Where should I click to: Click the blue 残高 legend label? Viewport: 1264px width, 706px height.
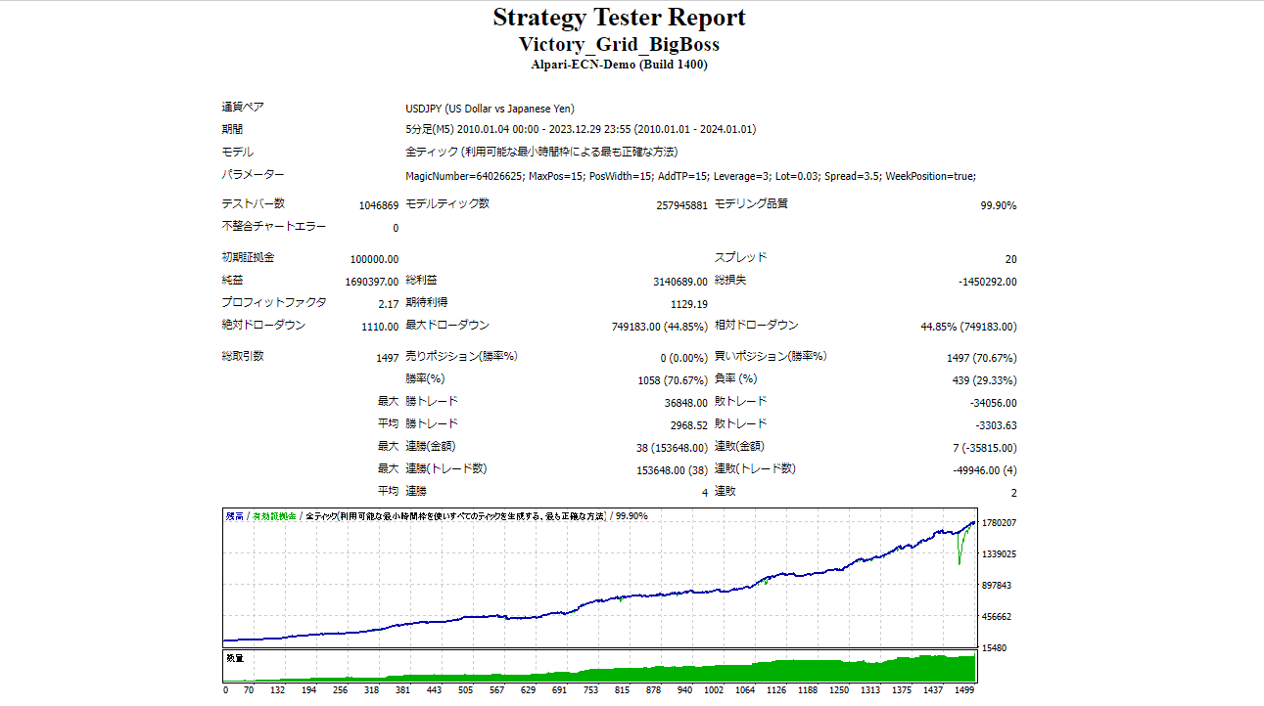click(x=234, y=515)
